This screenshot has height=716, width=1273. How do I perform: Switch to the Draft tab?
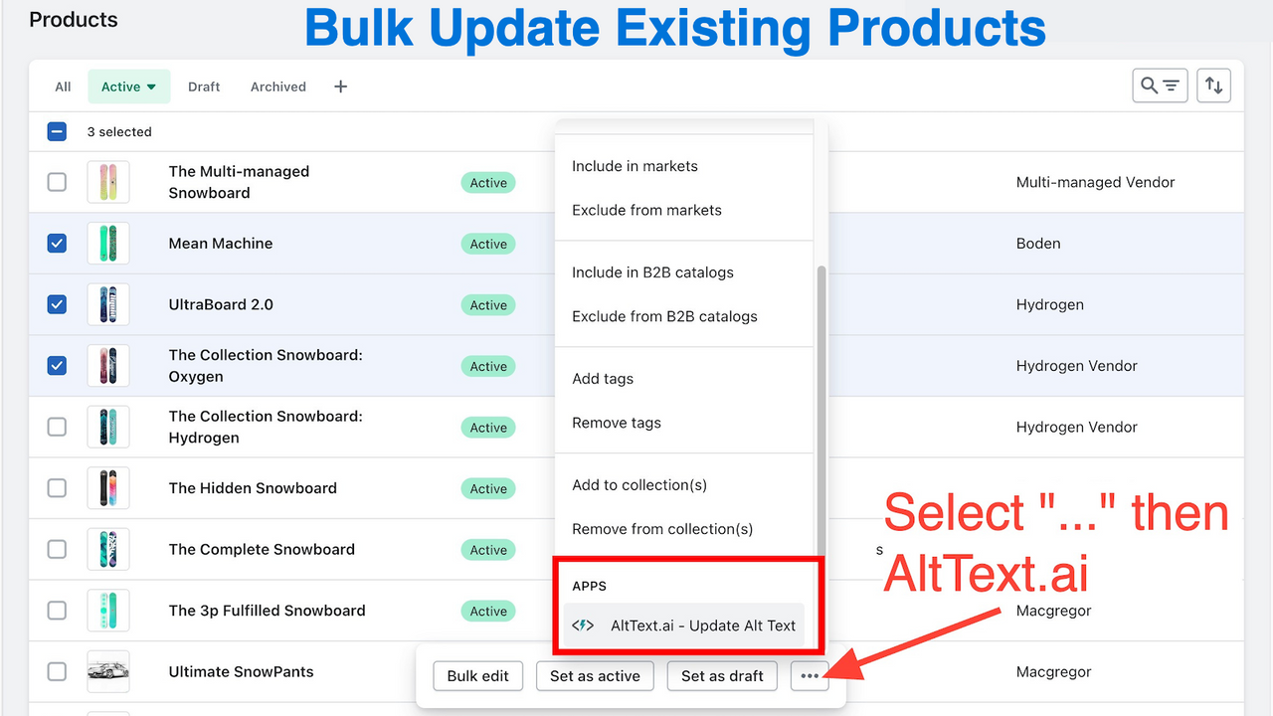(204, 87)
